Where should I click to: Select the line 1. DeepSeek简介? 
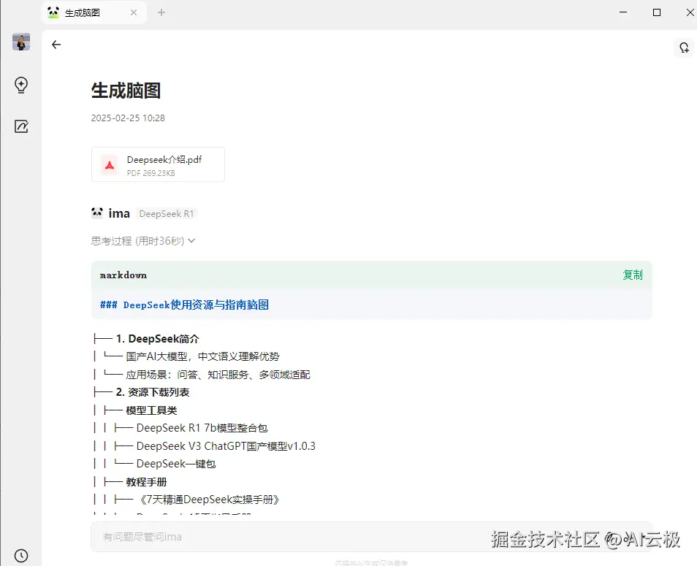(x=157, y=339)
